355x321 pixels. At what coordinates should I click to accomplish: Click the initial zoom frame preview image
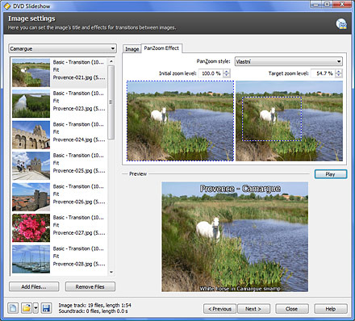(180, 121)
